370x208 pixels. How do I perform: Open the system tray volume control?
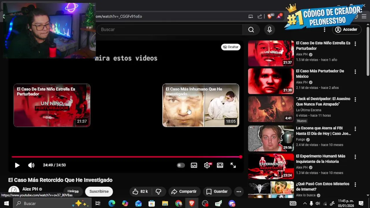(x=318, y=203)
